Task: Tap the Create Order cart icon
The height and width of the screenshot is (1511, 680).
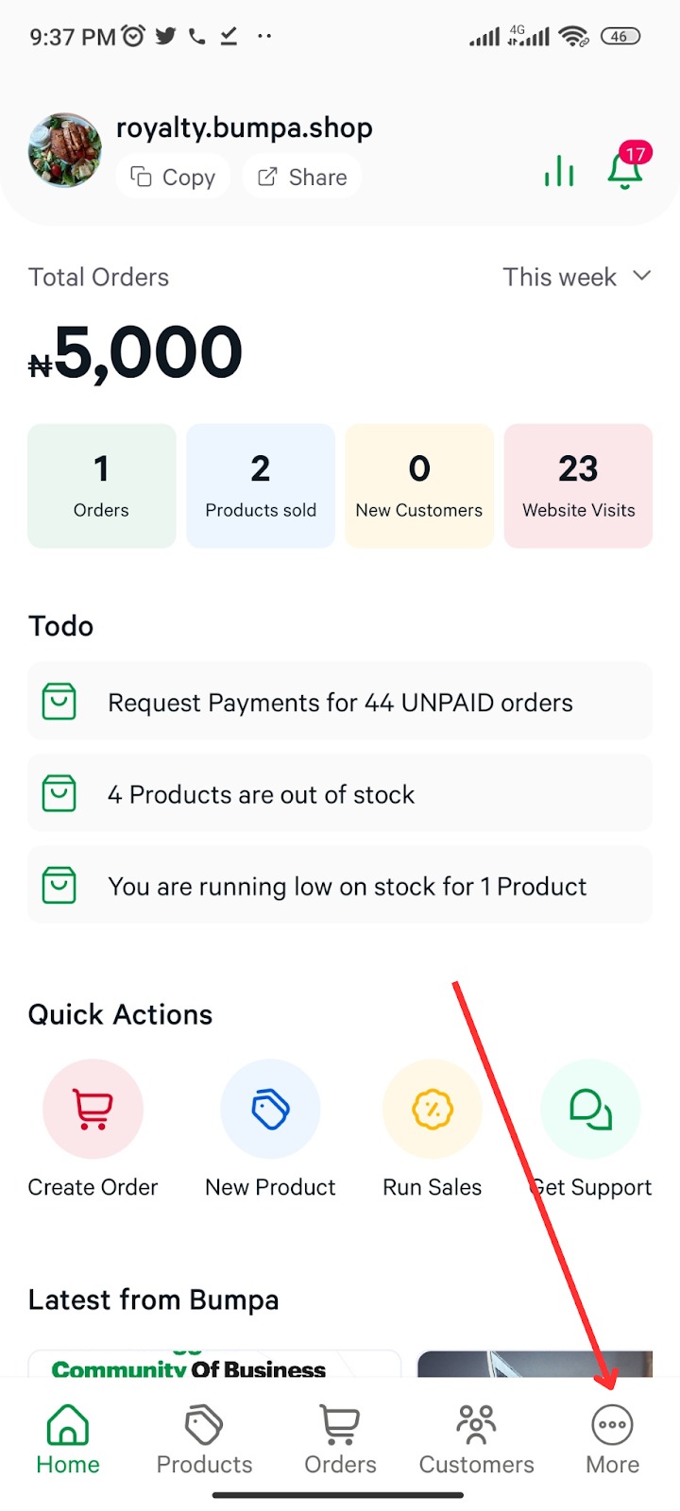Action: [93, 1109]
